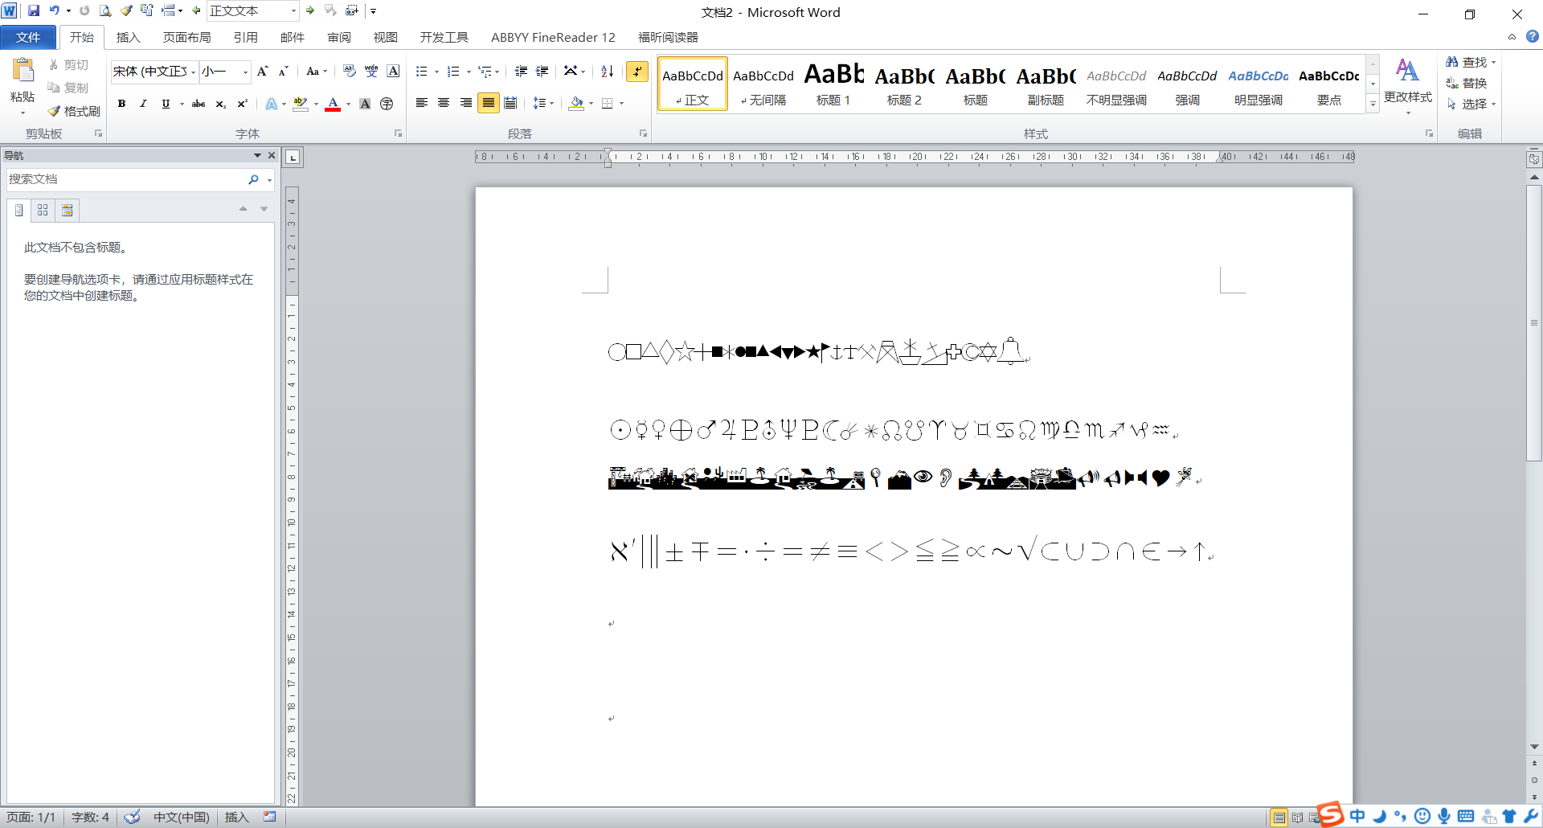Open Sogou soft keyboard

1466,816
